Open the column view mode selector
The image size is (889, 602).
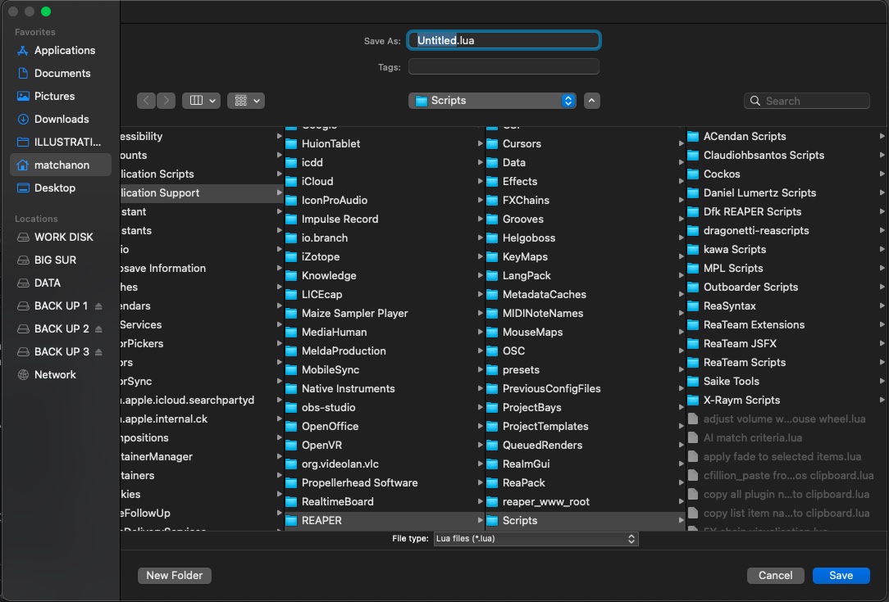pyautogui.click(x=201, y=101)
